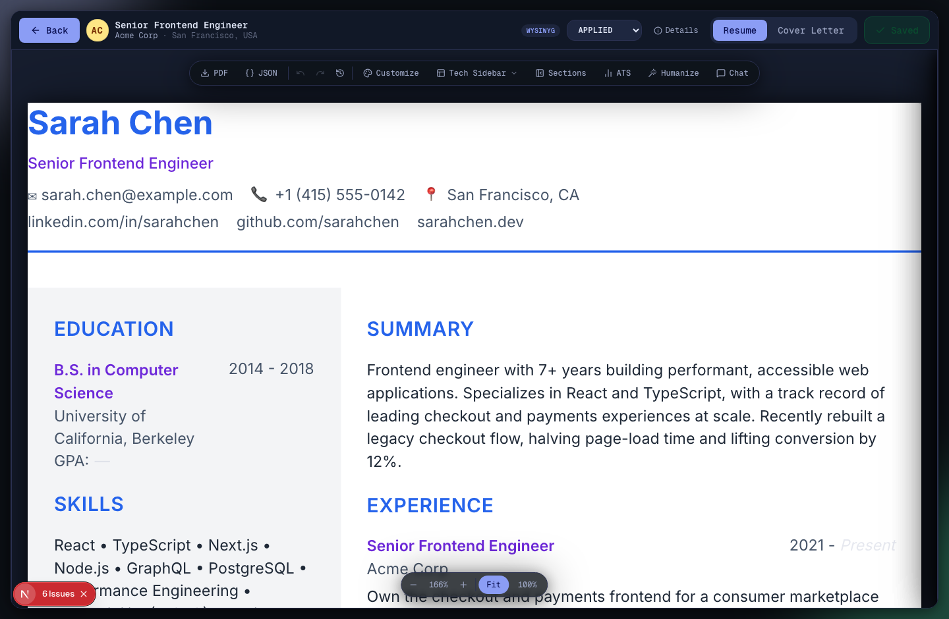The width and height of the screenshot is (949, 619).
Task: Open the 6 Issues error badge
Action: [58, 594]
